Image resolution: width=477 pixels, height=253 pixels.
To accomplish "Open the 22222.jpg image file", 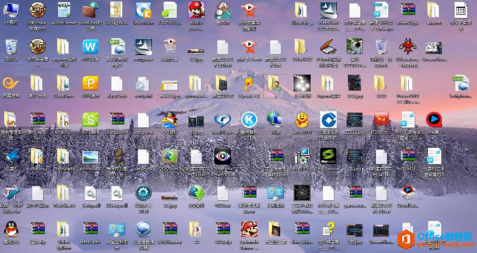I will pyautogui.click(x=354, y=120).
